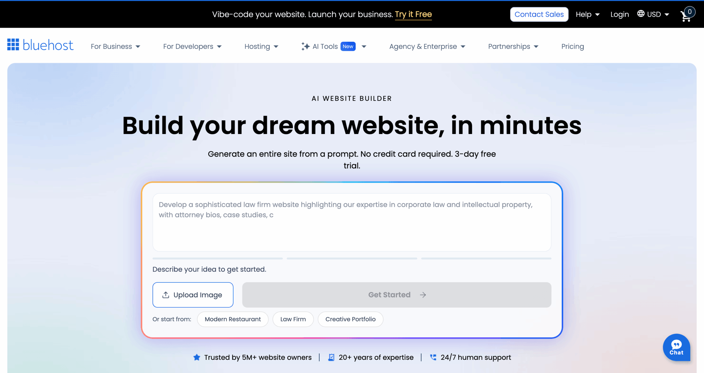704x373 pixels.
Task: Go to the Pricing page
Action: [x=573, y=46]
